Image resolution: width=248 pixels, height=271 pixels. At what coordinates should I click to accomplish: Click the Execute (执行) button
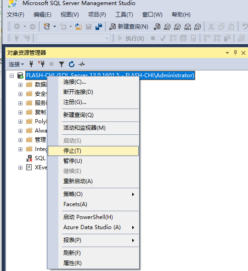point(131,38)
